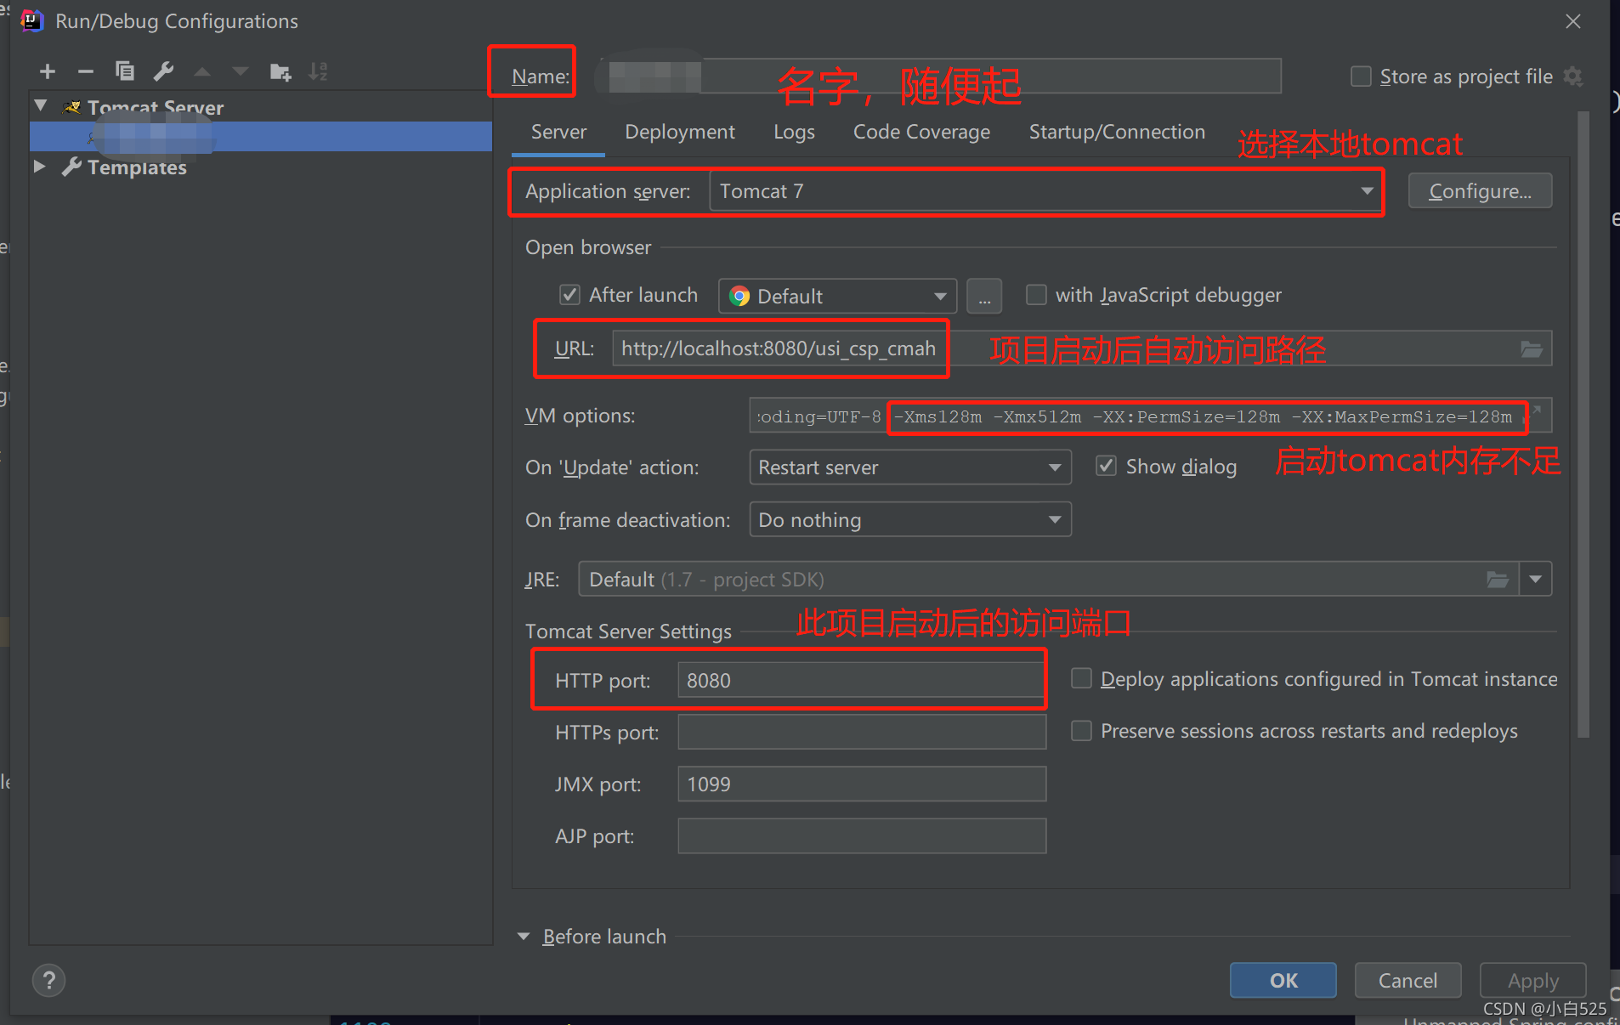Open On 'Update' action Restart server dropdown
1620x1025 pixels.
click(910, 467)
